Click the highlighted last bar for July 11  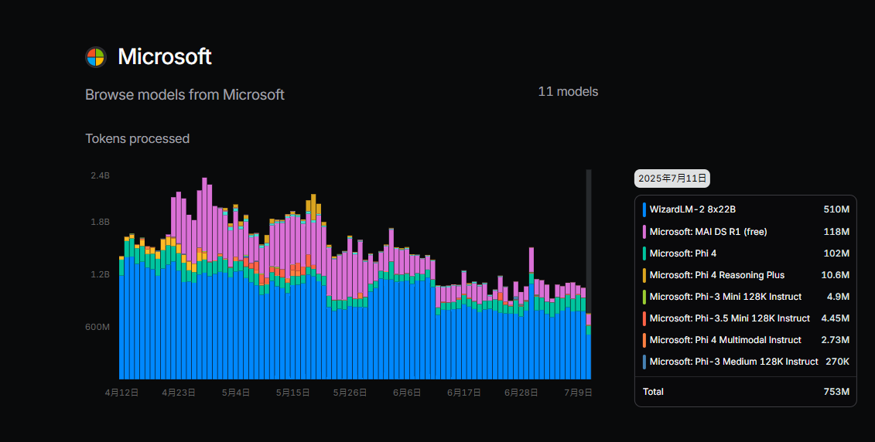[x=588, y=347]
